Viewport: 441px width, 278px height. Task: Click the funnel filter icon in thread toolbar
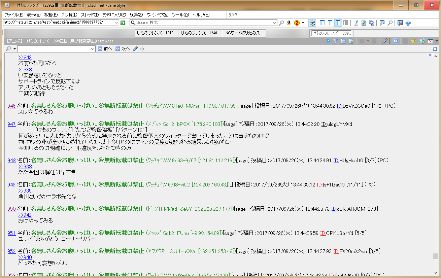pos(335,41)
